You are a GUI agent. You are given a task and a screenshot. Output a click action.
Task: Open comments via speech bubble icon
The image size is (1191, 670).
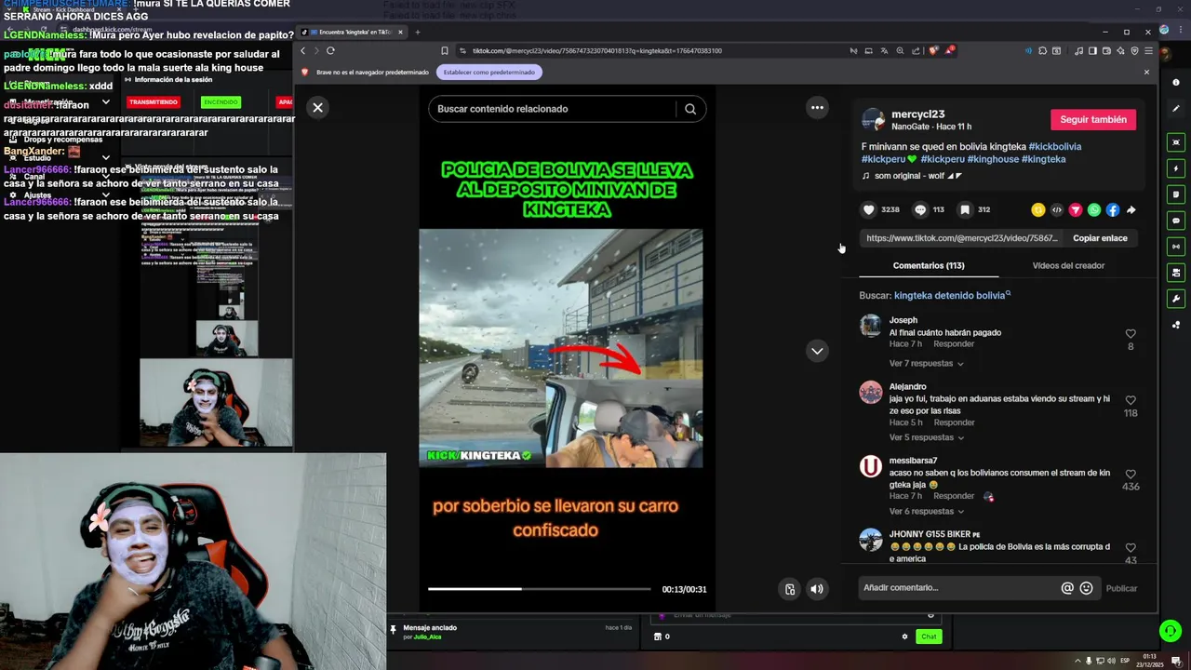(x=920, y=209)
